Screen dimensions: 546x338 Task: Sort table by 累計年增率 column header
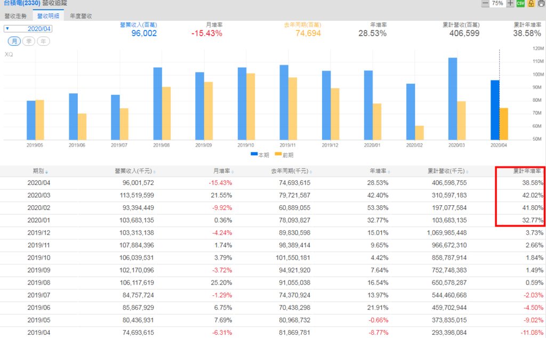[x=528, y=171]
